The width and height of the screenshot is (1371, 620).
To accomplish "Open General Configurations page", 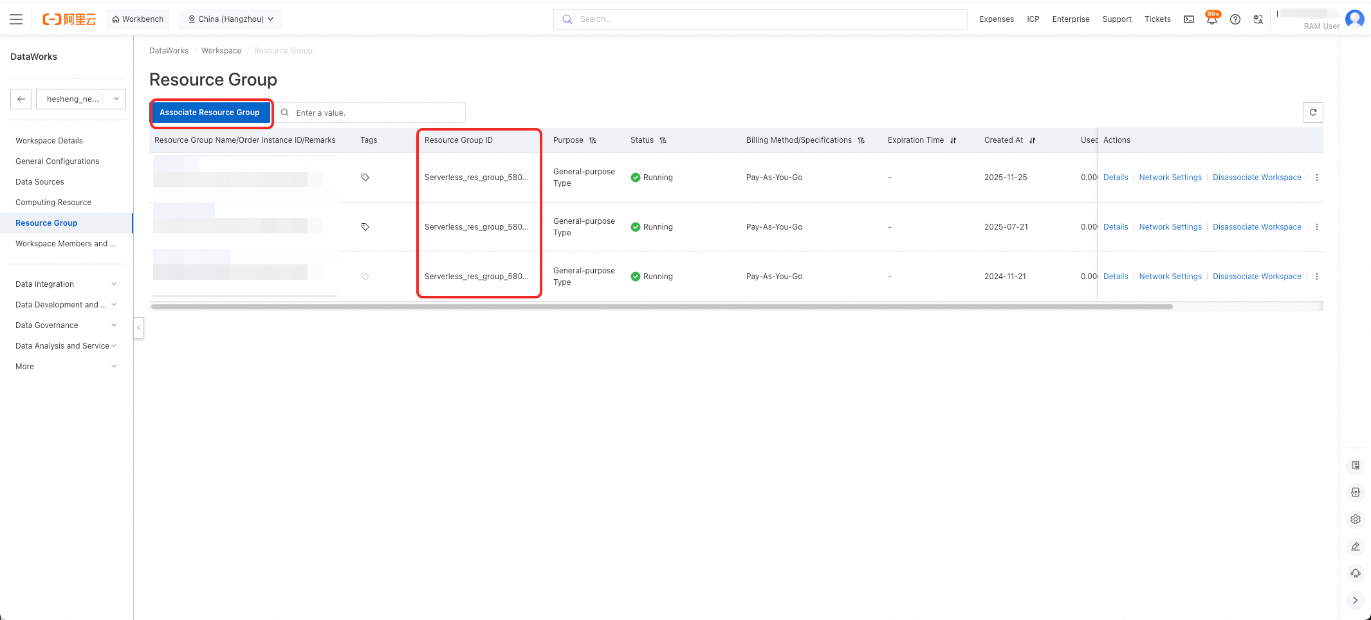I will coord(57,161).
